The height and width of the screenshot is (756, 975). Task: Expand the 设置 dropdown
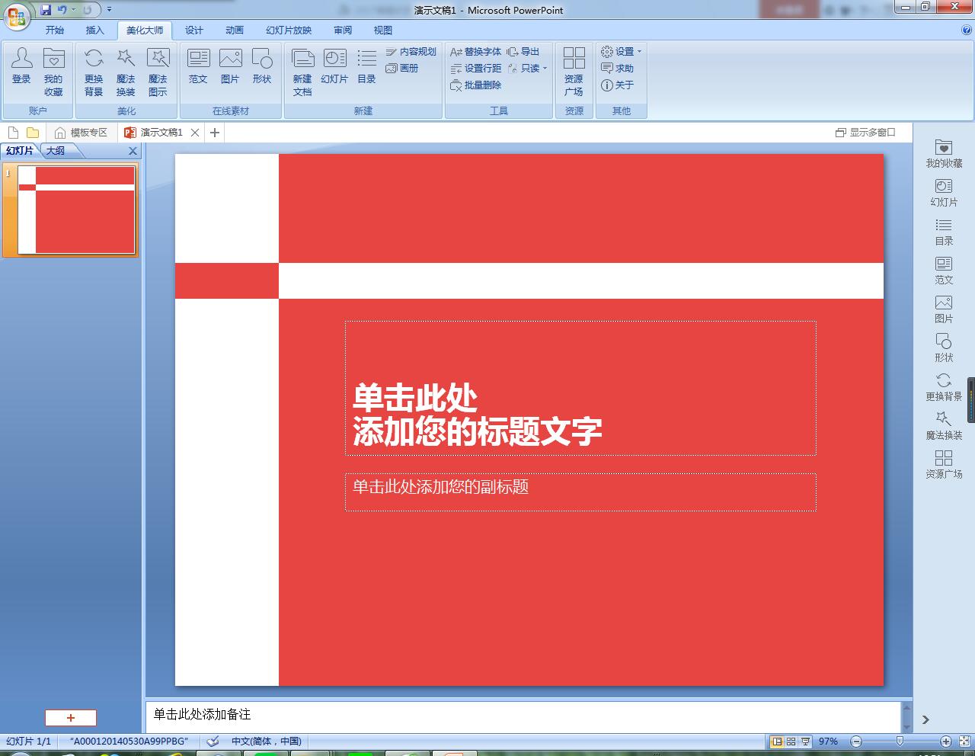[622, 52]
